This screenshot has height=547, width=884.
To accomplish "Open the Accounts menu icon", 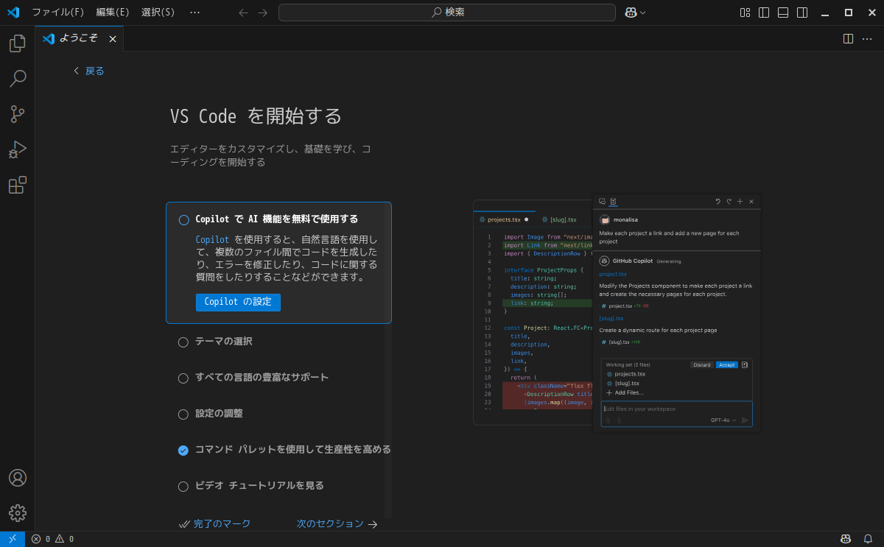I will tap(17, 478).
